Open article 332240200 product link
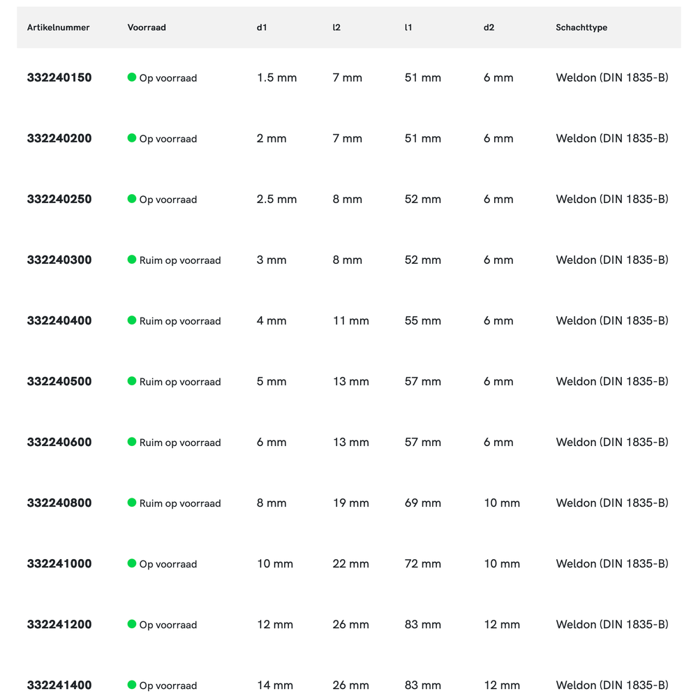The width and height of the screenshot is (698, 698). tap(59, 138)
